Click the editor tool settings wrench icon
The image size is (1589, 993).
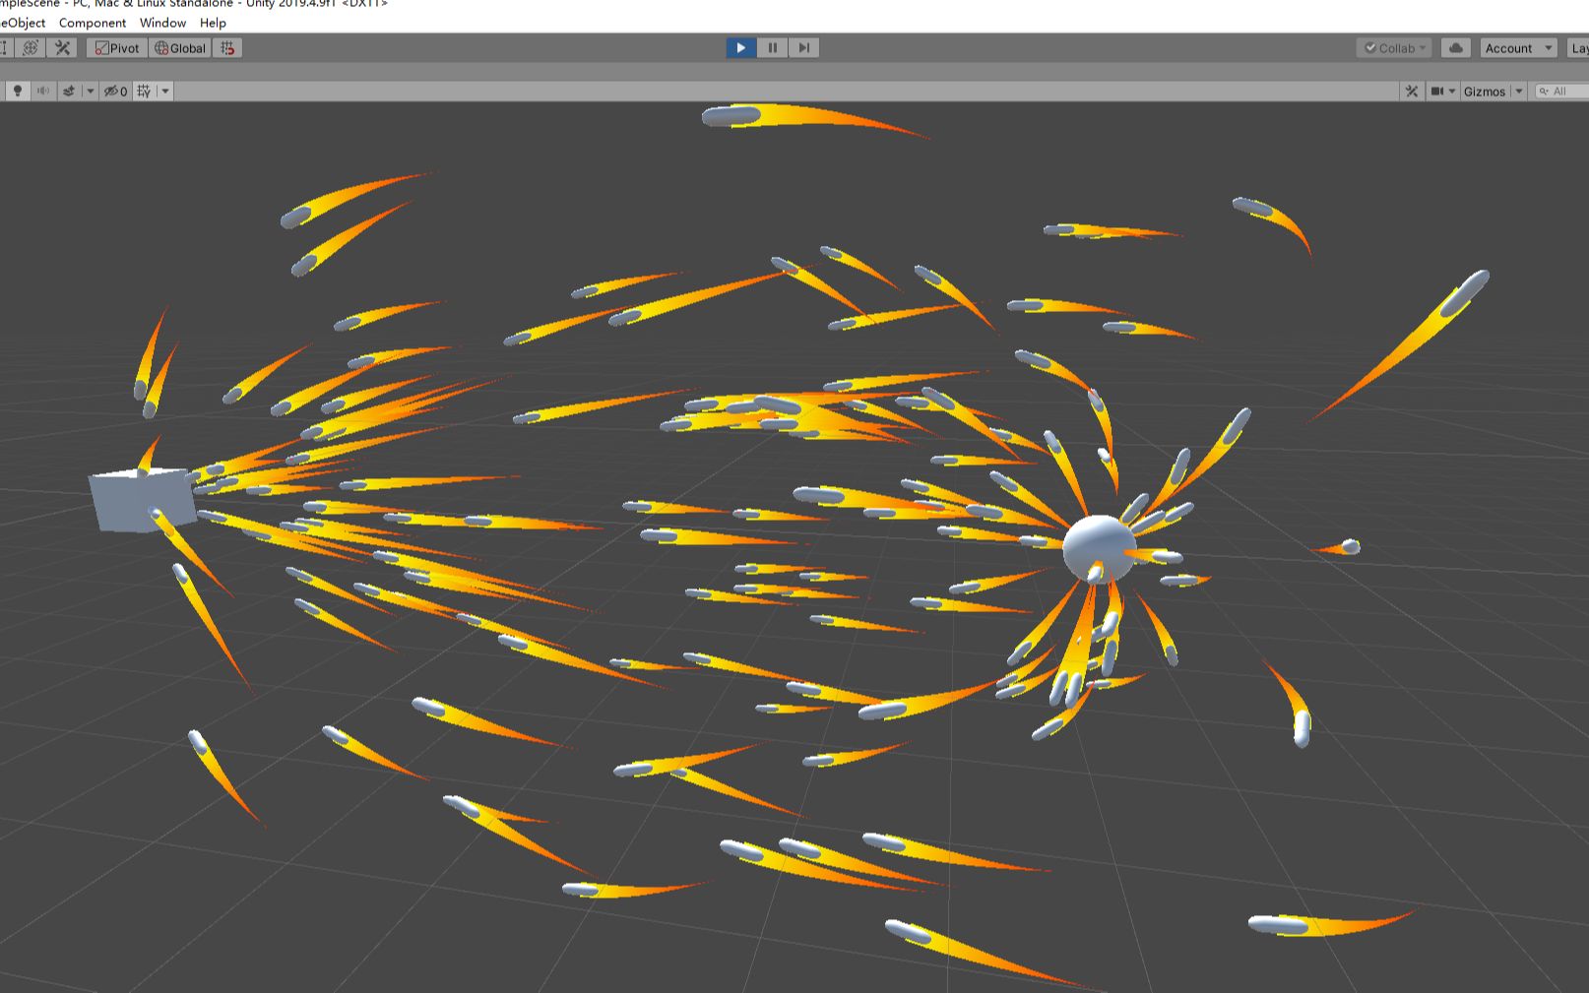point(63,47)
